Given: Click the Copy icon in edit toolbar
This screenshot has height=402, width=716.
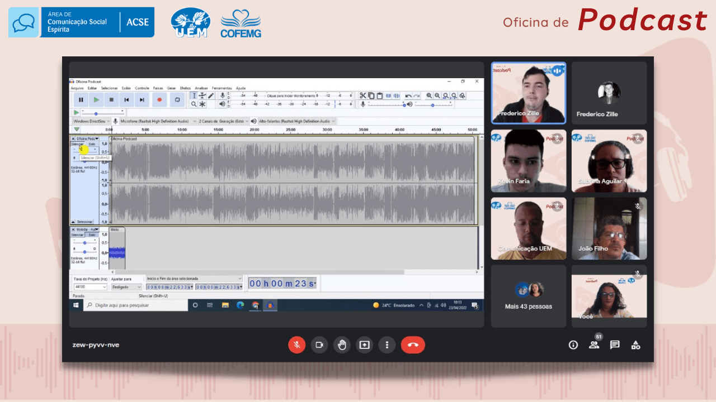Looking at the screenshot, I should pyautogui.click(x=371, y=95).
